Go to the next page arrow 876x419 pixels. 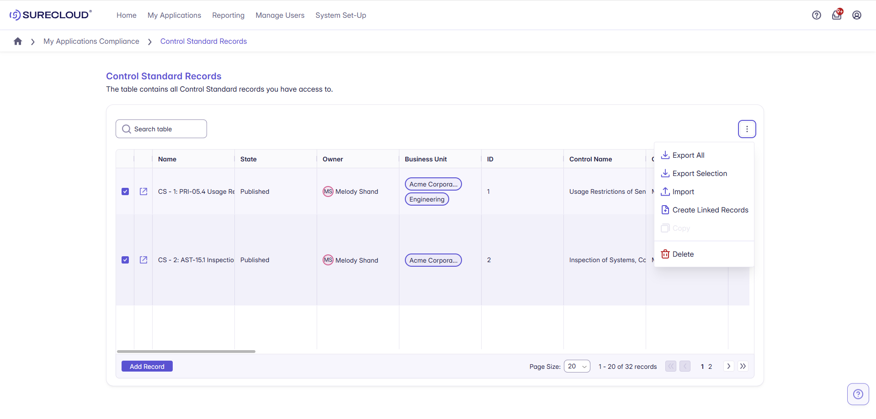(x=728, y=366)
